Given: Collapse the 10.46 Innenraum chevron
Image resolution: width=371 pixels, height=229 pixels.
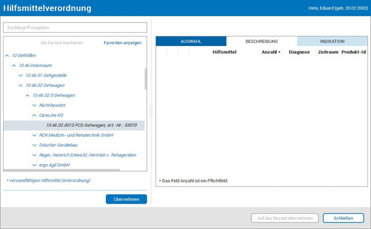Looking at the screenshot, I should (14, 65).
